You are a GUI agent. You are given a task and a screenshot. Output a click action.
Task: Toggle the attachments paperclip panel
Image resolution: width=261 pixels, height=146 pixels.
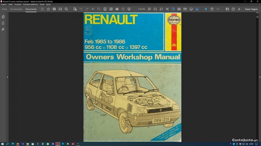pyautogui.click(x=3, y=29)
